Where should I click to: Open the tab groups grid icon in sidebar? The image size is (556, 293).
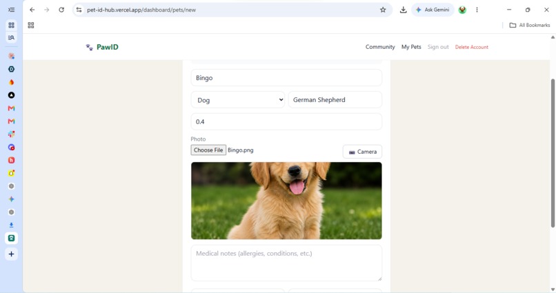coord(11,25)
